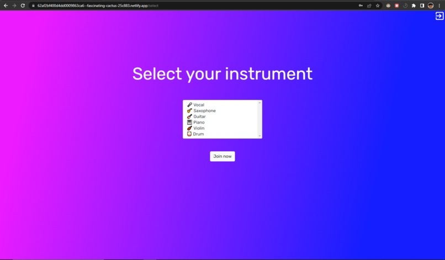Choose Saxophone in the instrument list
Viewport: 445px width, 260px height.
point(221,111)
